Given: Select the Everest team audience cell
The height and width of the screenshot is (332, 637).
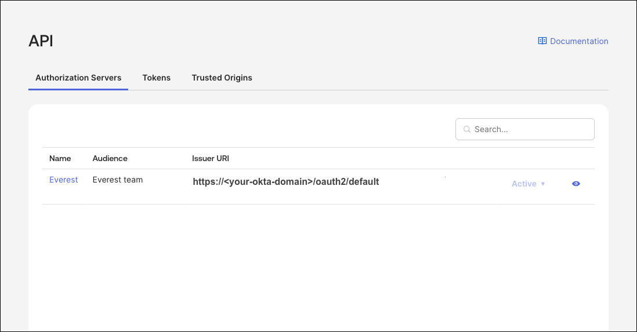Looking at the screenshot, I should point(117,180).
